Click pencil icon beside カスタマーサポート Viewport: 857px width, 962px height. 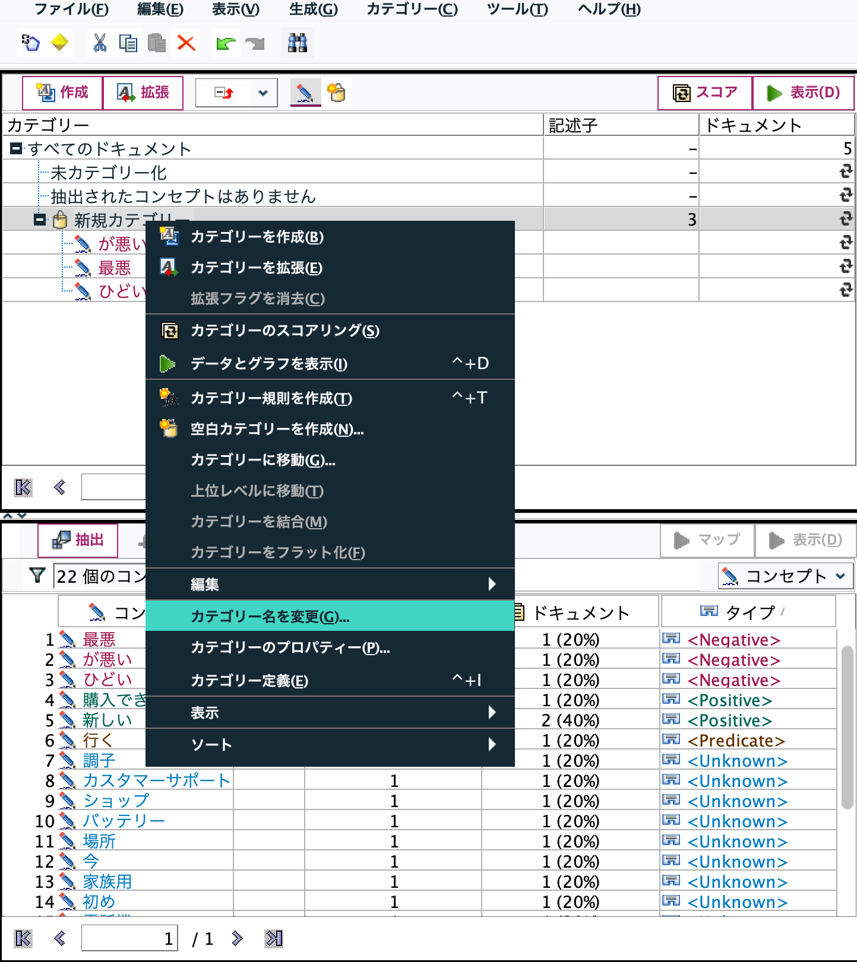(x=68, y=781)
